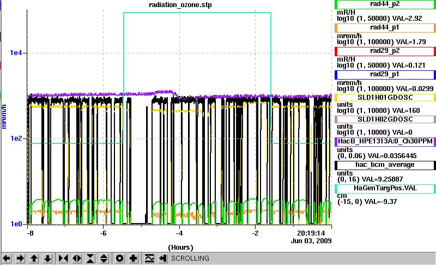Image resolution: width=436 pixels, height=265 pixels.
Task: Click the VAL=0.0299 reading under rad29_p1
Action: click(x=415, y=89)
